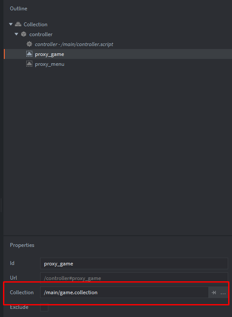Click the Url read-only field

[134, 278]
